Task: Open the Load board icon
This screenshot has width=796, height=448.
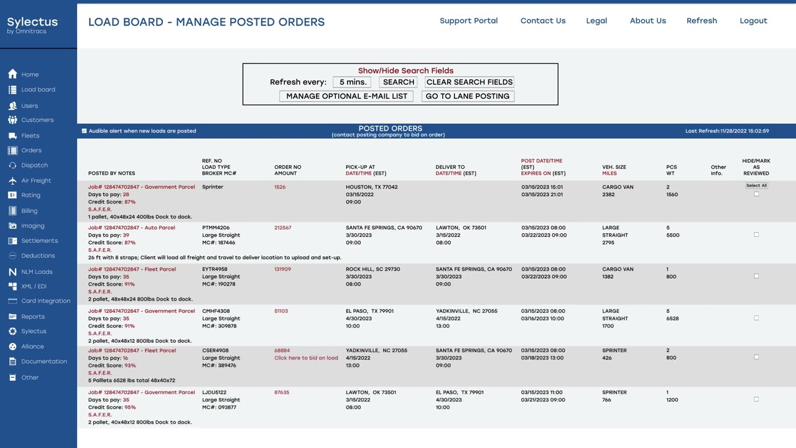Action: click(12, 90)
